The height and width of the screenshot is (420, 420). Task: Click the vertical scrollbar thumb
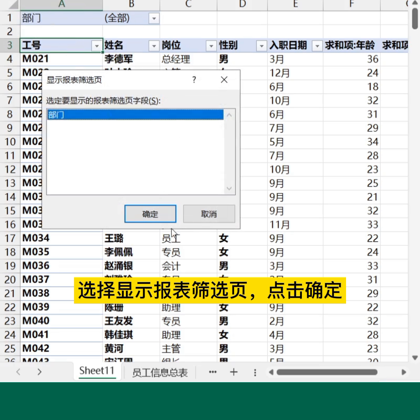point(415,18)
